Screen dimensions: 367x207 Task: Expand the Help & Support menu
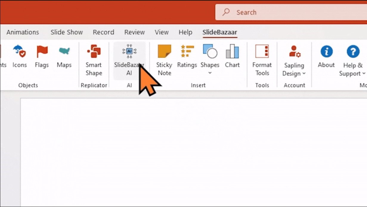352,61
